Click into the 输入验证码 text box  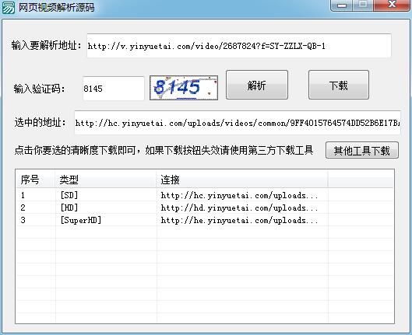point(114,89)
